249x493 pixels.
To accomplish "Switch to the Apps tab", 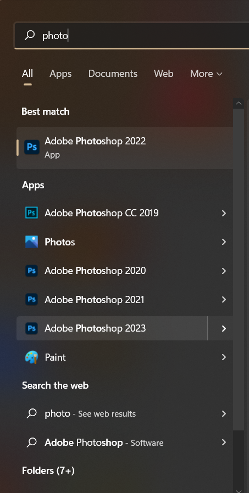I will (x=60, y=74).
